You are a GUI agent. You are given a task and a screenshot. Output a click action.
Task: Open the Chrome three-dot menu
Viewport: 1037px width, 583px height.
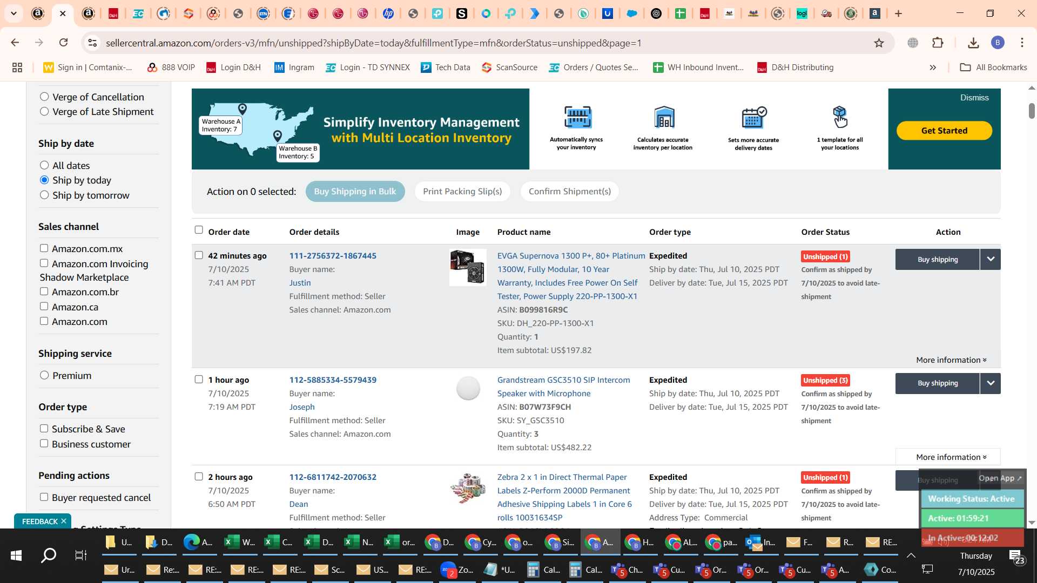[1022, 43]
